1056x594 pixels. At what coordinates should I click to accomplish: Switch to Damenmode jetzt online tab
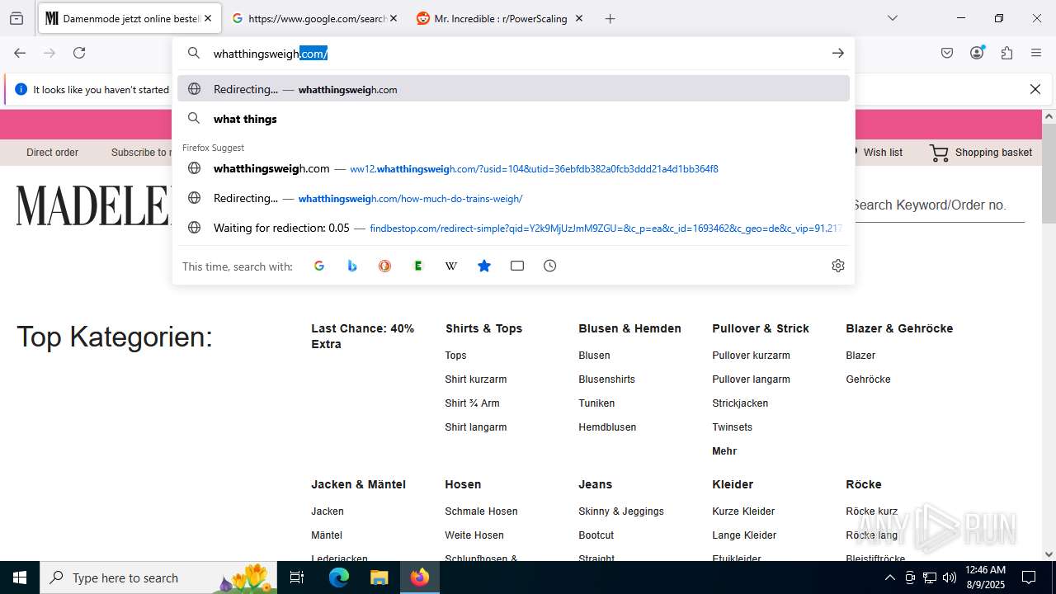(130, 18)
